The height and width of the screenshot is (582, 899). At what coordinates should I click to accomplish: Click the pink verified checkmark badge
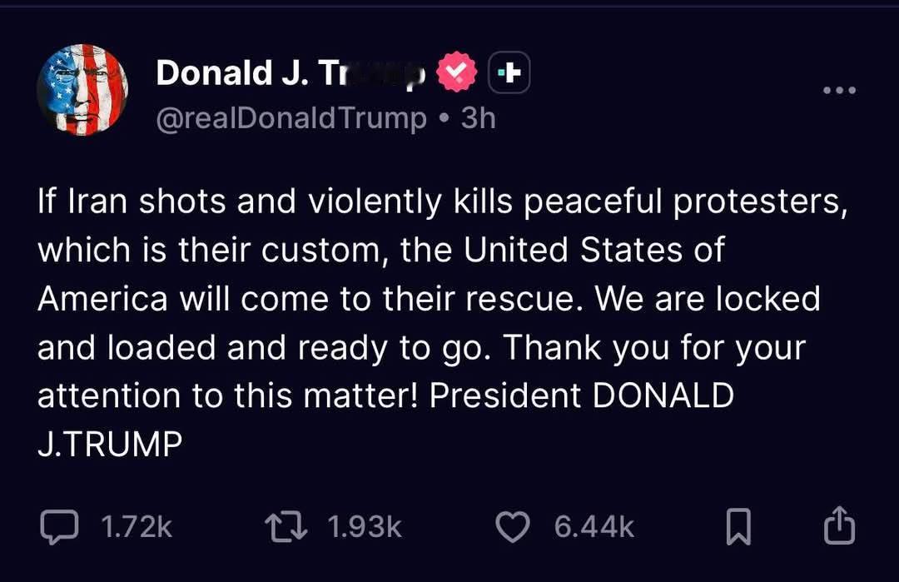(x=455, y=72)
